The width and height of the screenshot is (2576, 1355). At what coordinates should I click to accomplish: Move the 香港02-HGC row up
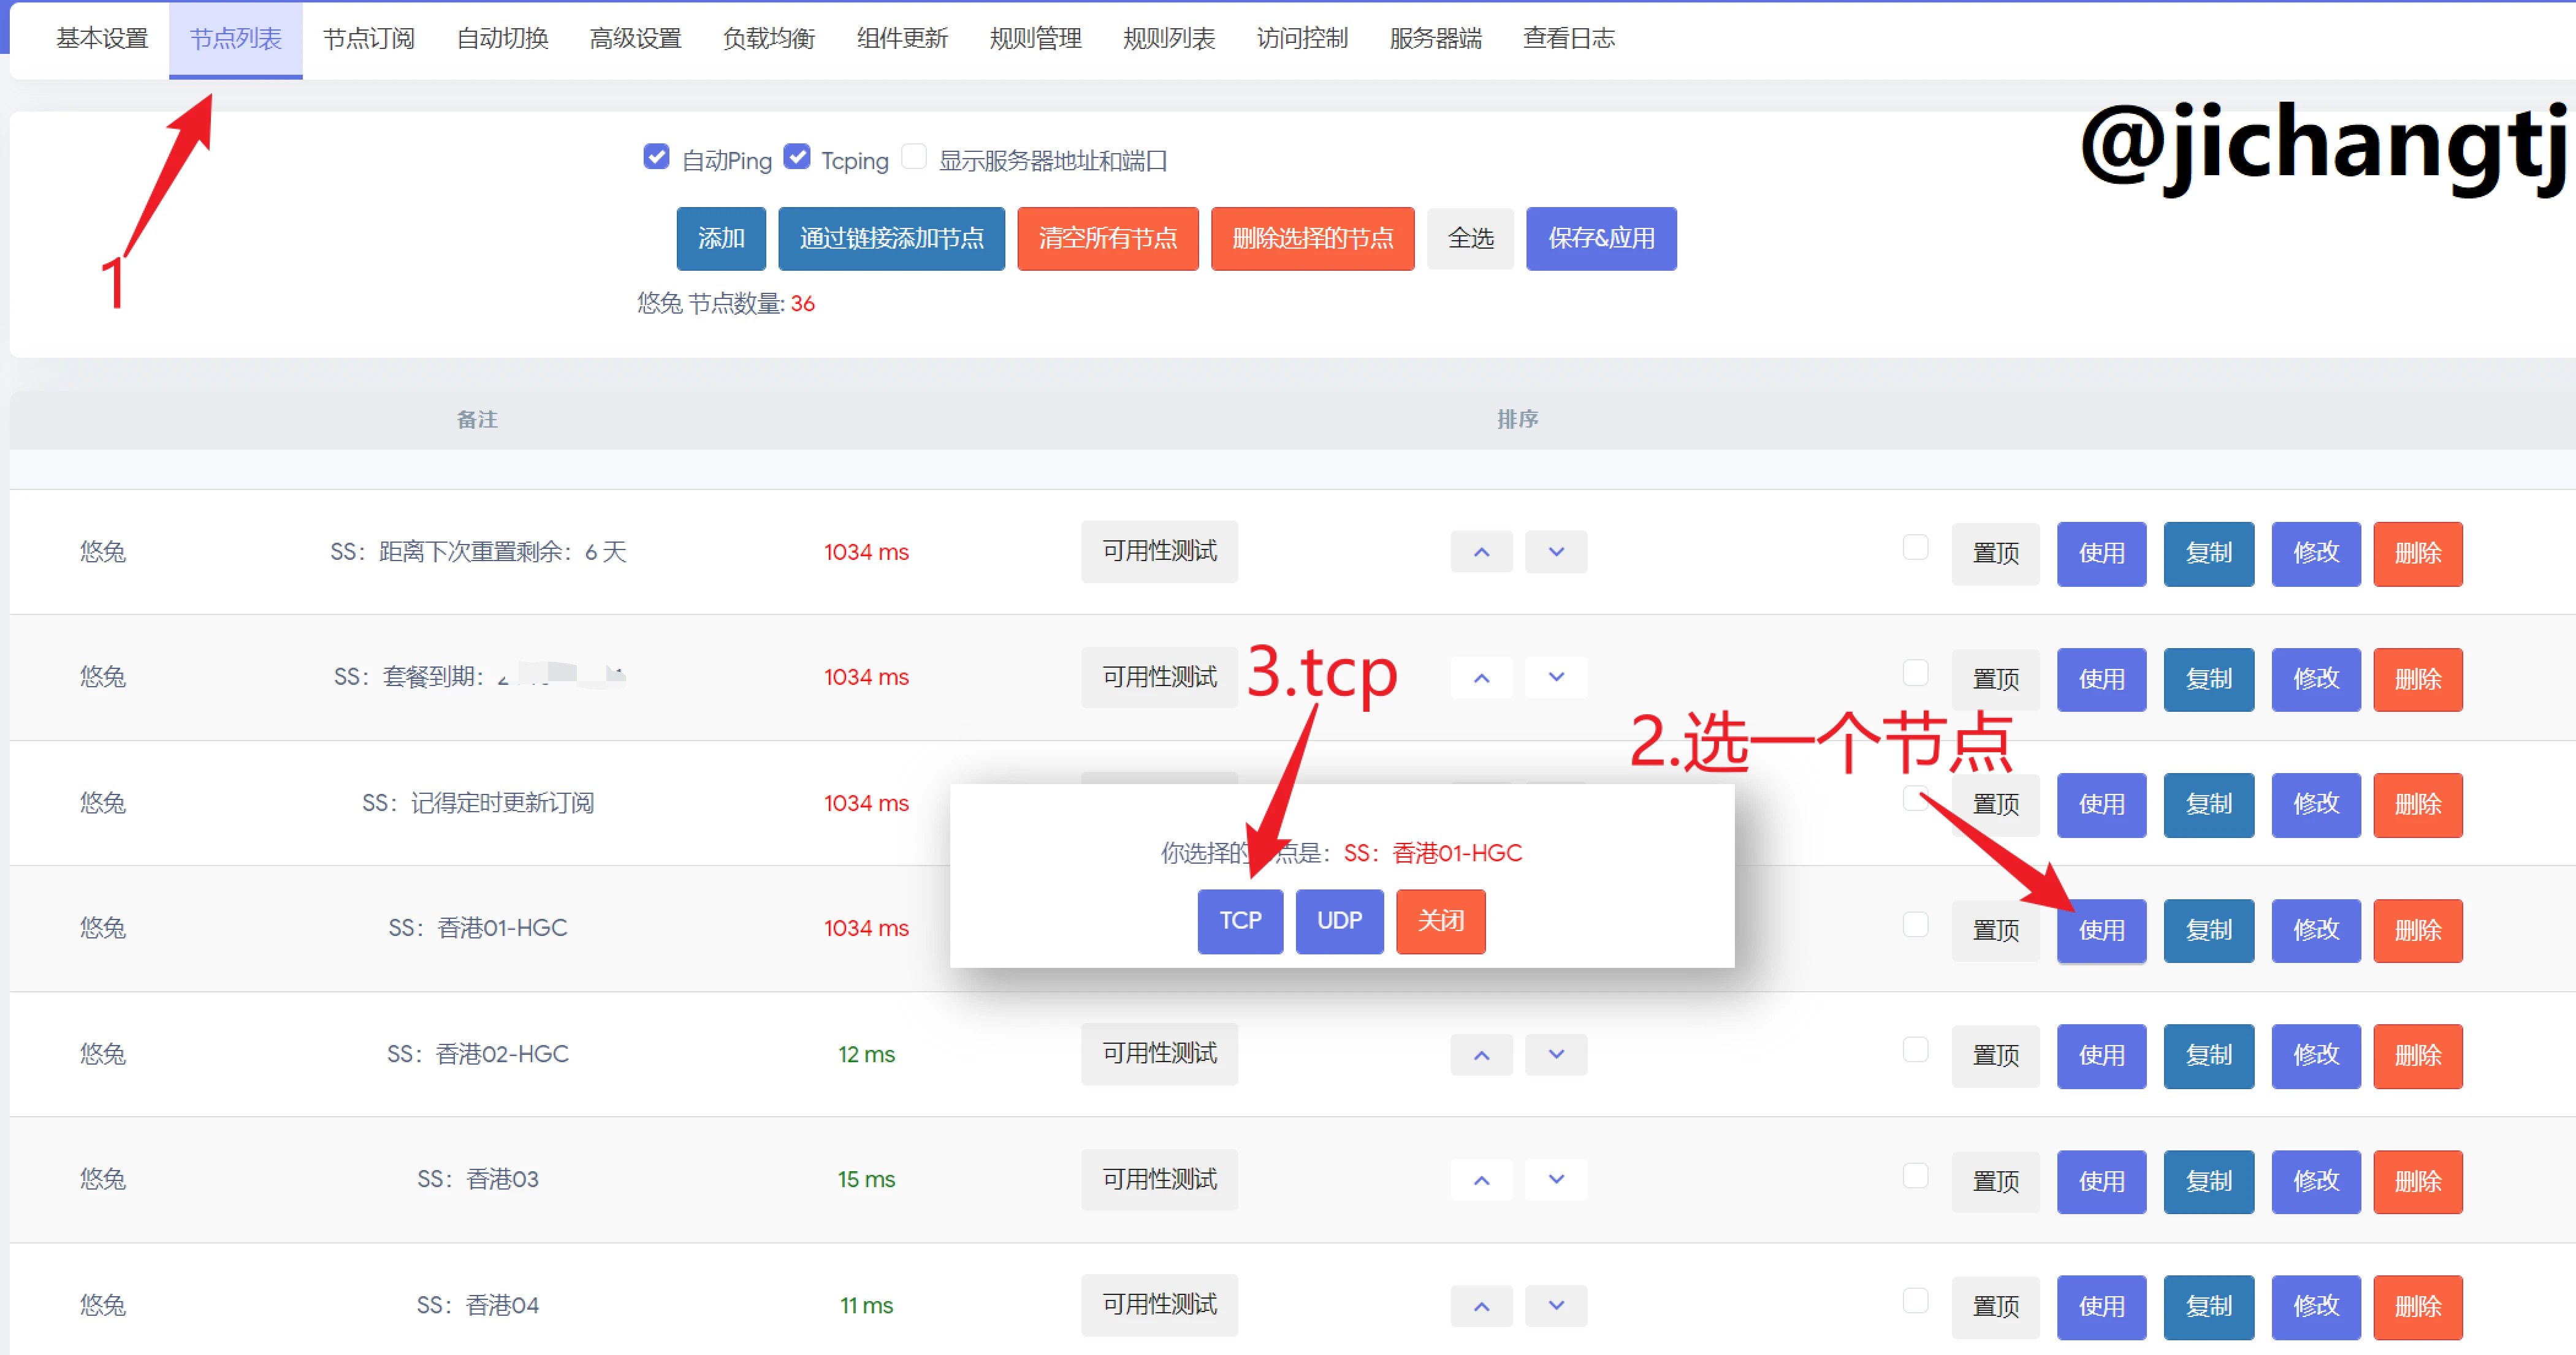(1481, 1054)
